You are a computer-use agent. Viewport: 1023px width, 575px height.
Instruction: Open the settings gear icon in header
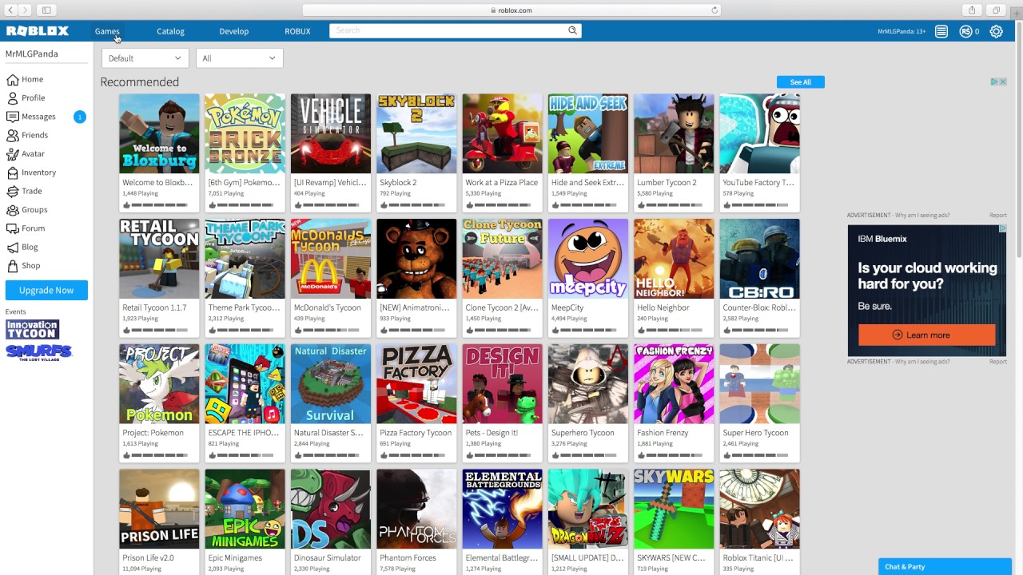click(996, 31)
